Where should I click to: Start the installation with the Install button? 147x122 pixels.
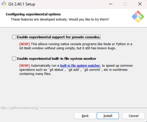(x=108, y=116)
